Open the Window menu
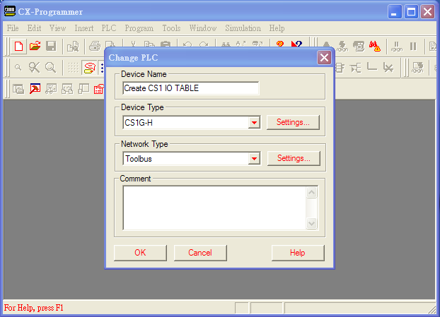440x317 pixels. 203,28
